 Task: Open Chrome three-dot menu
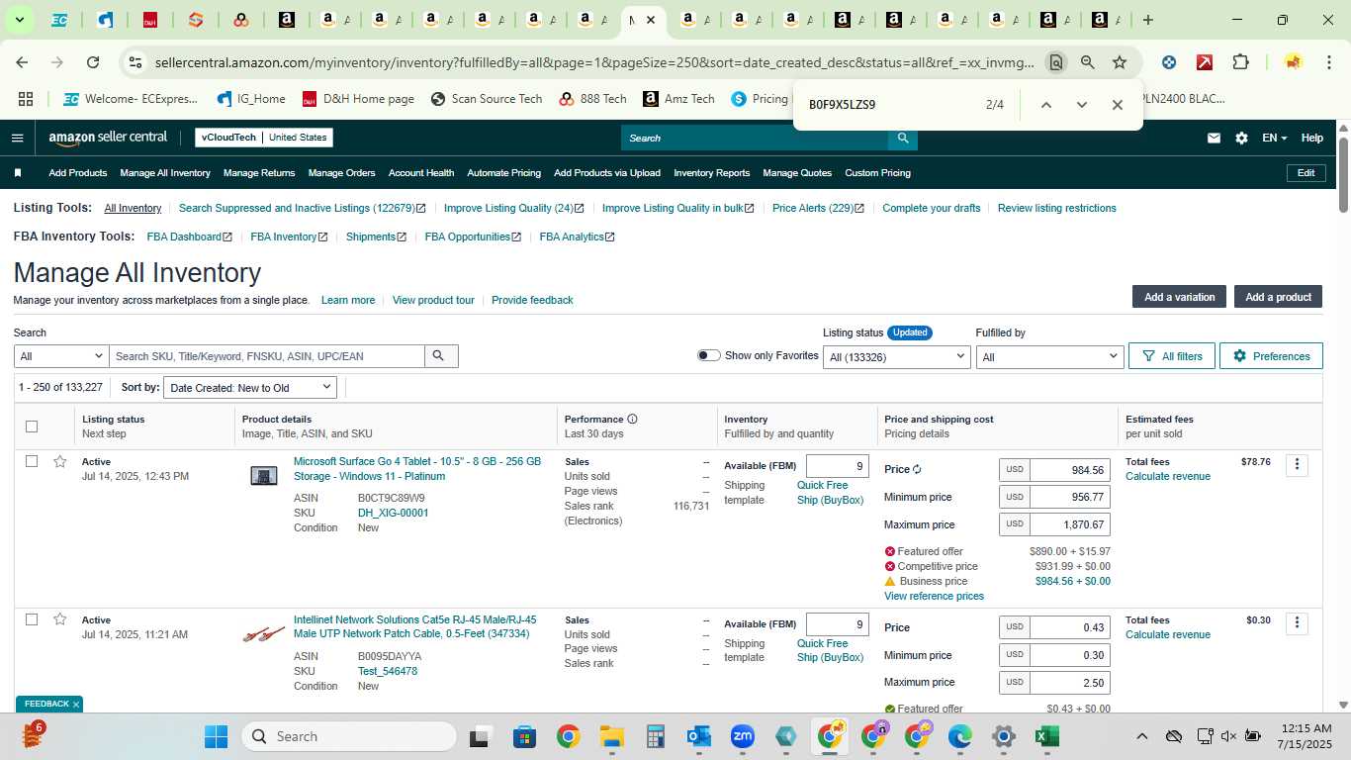1328,62
